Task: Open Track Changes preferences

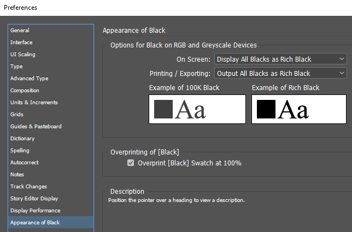Action: click(28, 187)
